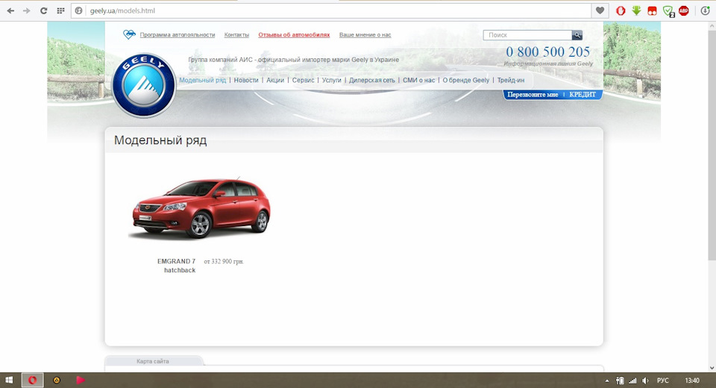The image size is (716, 388).
Task: Follow Программа автолояльности link
Action: click(178, 35)
